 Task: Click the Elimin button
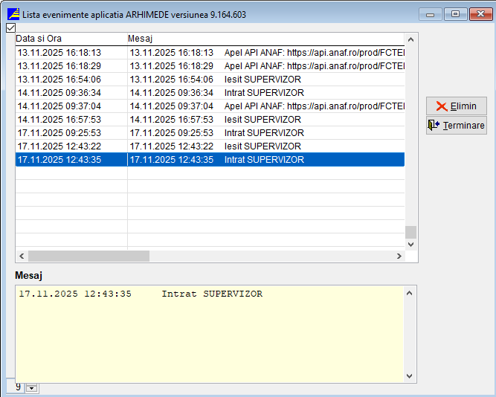point(456,106)
